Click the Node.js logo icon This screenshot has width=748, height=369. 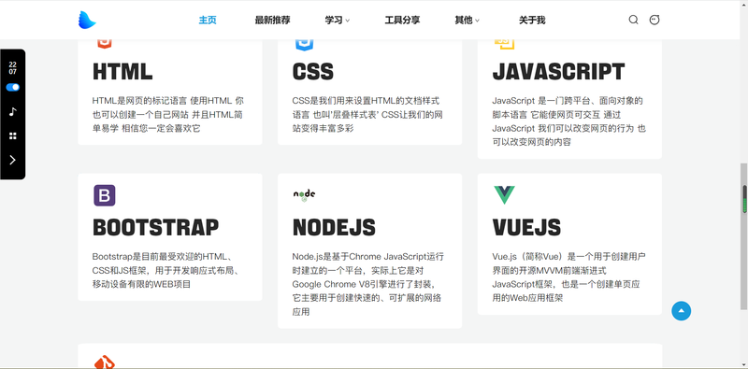305,195
